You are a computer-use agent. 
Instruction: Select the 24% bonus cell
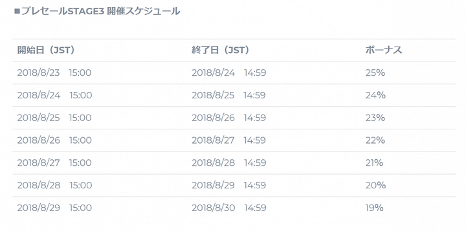pos(375,95)
